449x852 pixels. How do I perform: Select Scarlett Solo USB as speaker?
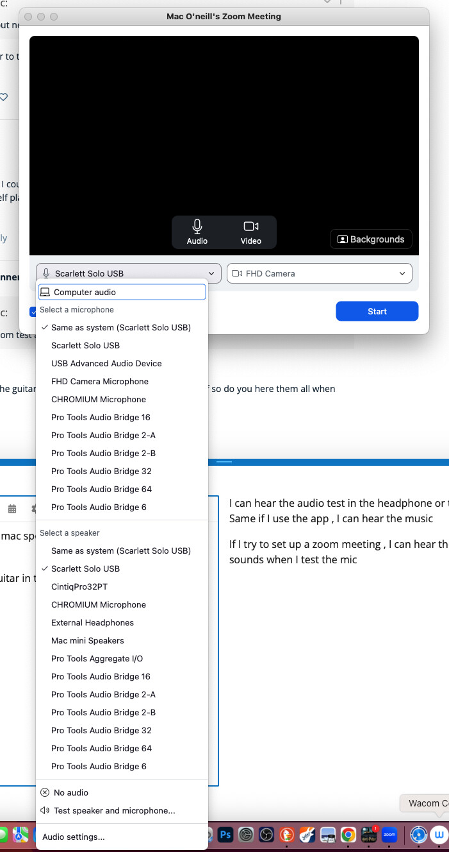[122, 568]
